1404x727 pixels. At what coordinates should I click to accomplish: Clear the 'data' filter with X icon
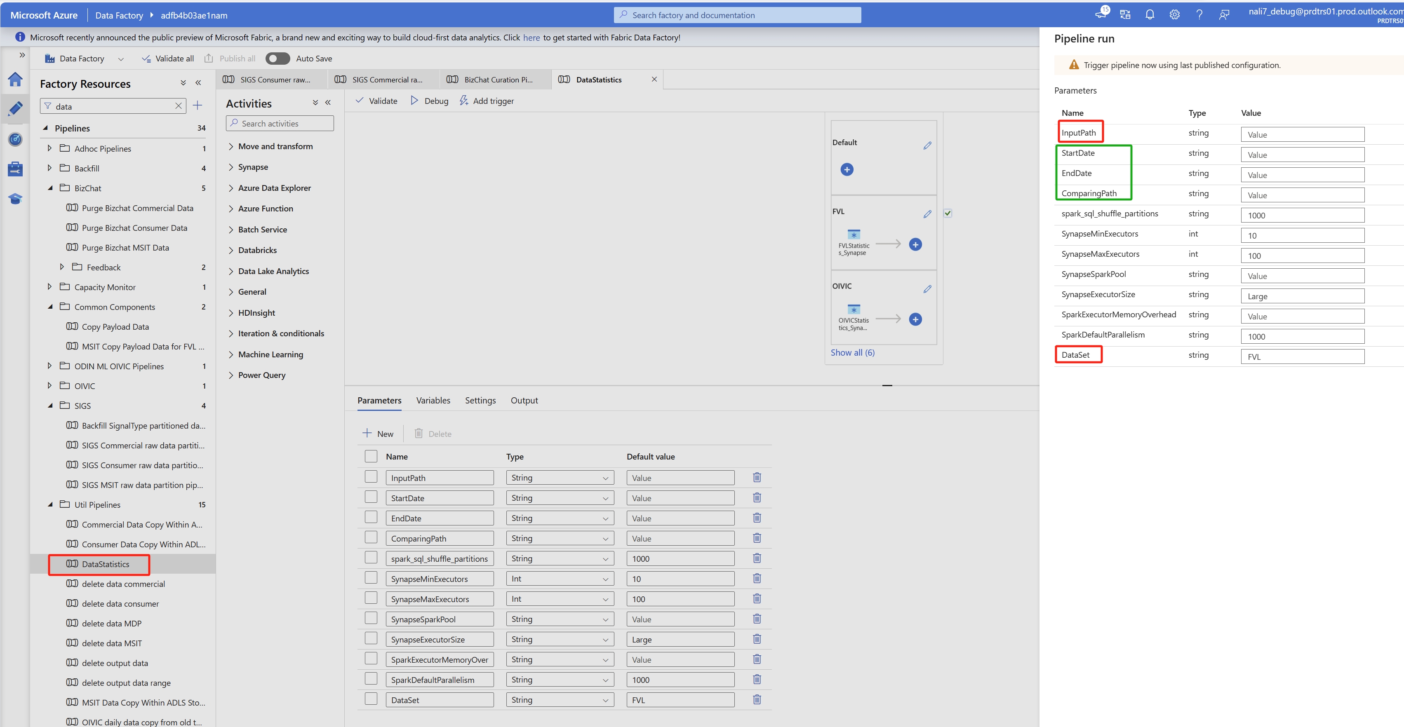click(x=178, y=106)
